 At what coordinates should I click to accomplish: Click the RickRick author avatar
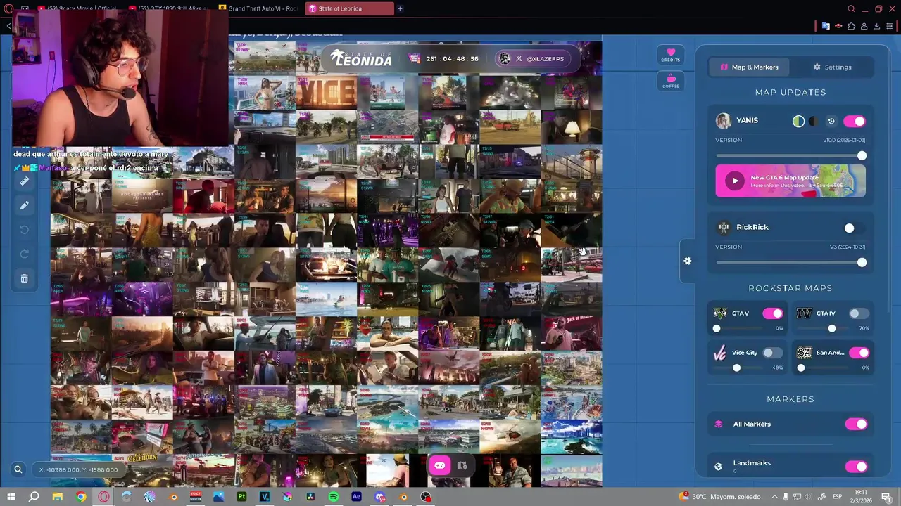coord(723,227)
